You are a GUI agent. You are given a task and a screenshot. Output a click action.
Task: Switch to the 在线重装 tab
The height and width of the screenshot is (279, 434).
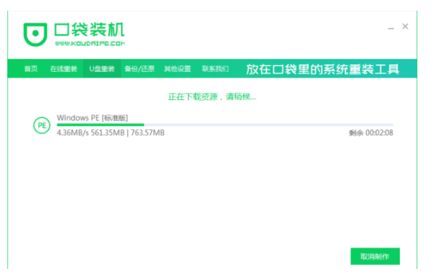coord(64,69)
